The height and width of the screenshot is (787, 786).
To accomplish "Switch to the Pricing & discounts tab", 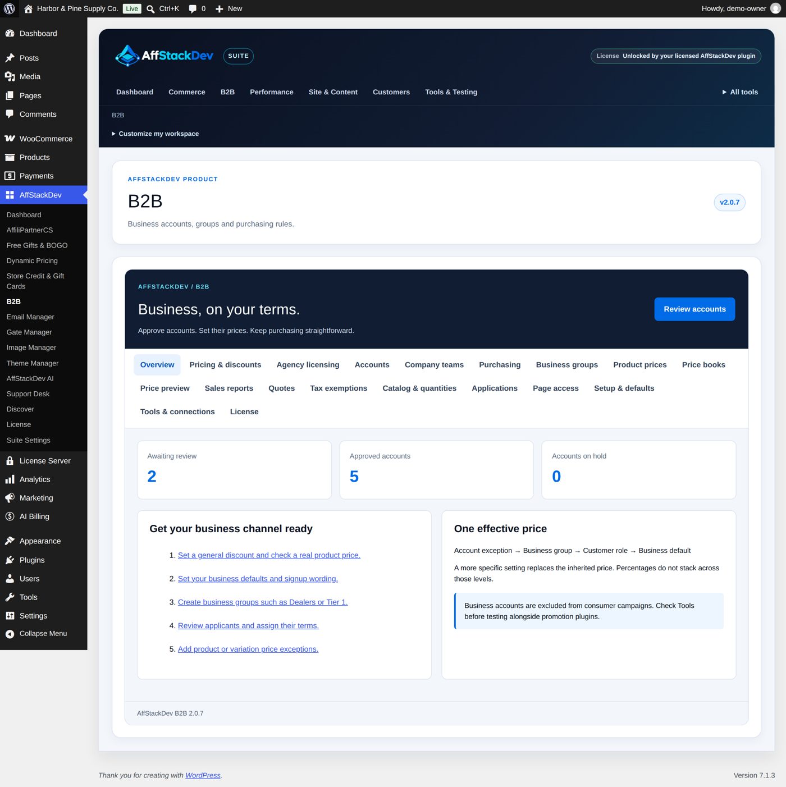I will point(225,365).
